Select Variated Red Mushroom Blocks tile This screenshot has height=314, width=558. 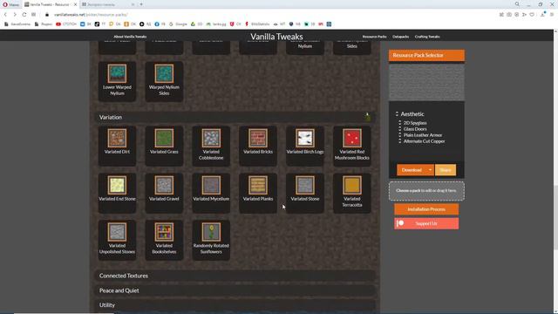pyautogui.click(x=352, y=146)
